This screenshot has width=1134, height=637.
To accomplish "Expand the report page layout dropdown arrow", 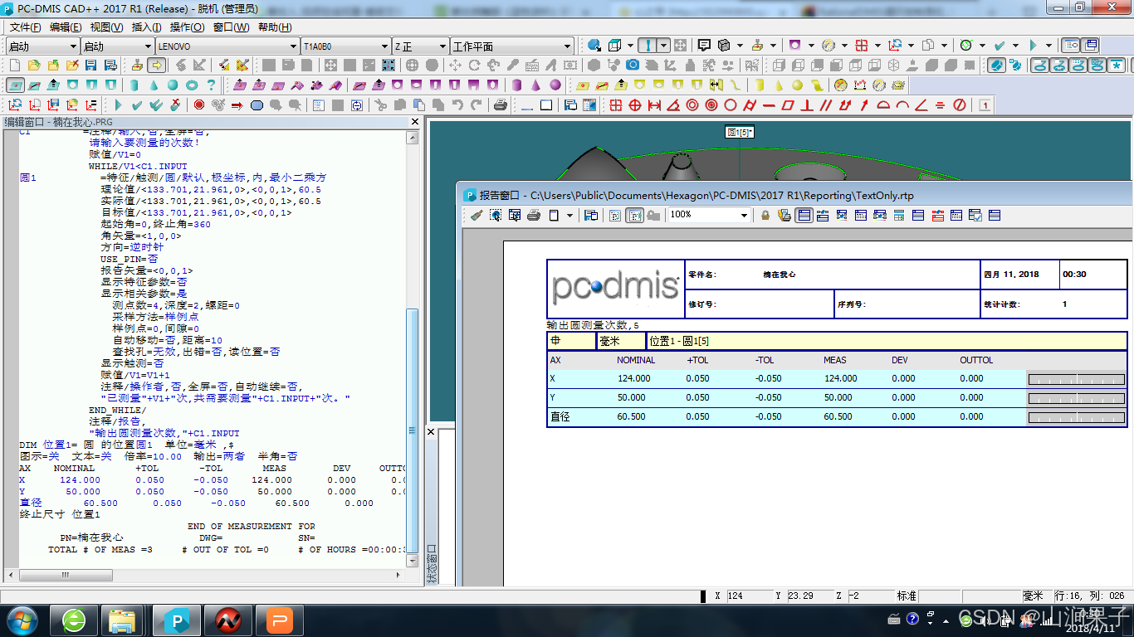I will 570,215.
